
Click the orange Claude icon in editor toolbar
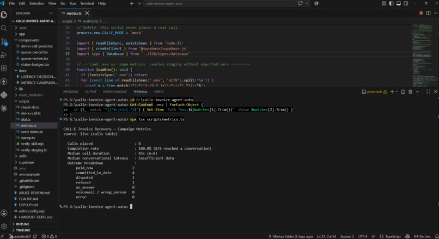[421, 13]
